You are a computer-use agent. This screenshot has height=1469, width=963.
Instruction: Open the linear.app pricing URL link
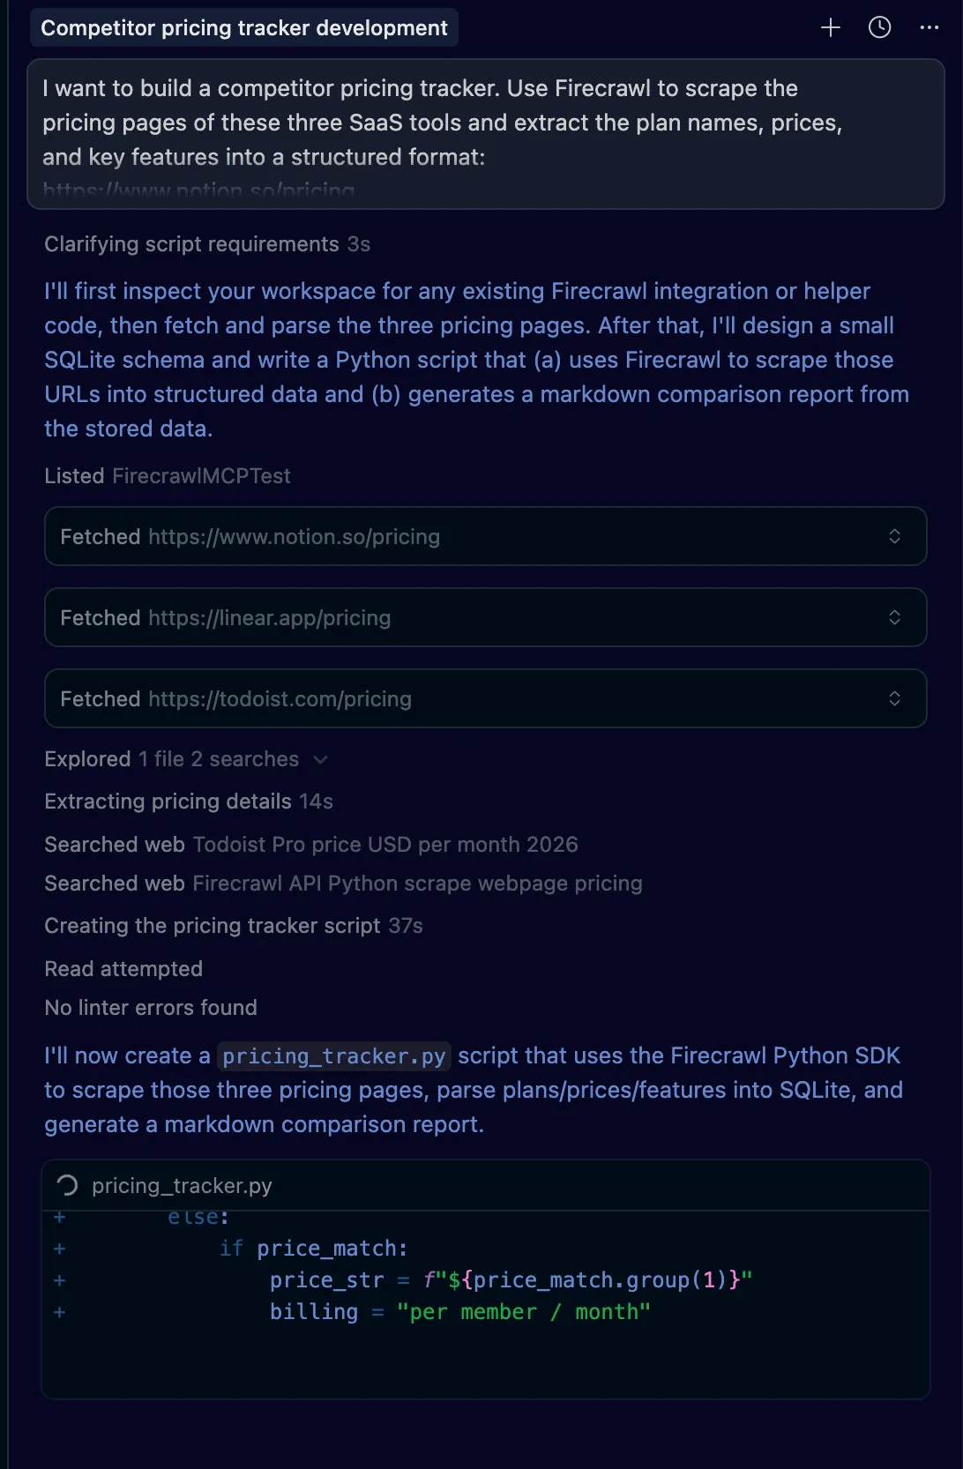(269, 618)
